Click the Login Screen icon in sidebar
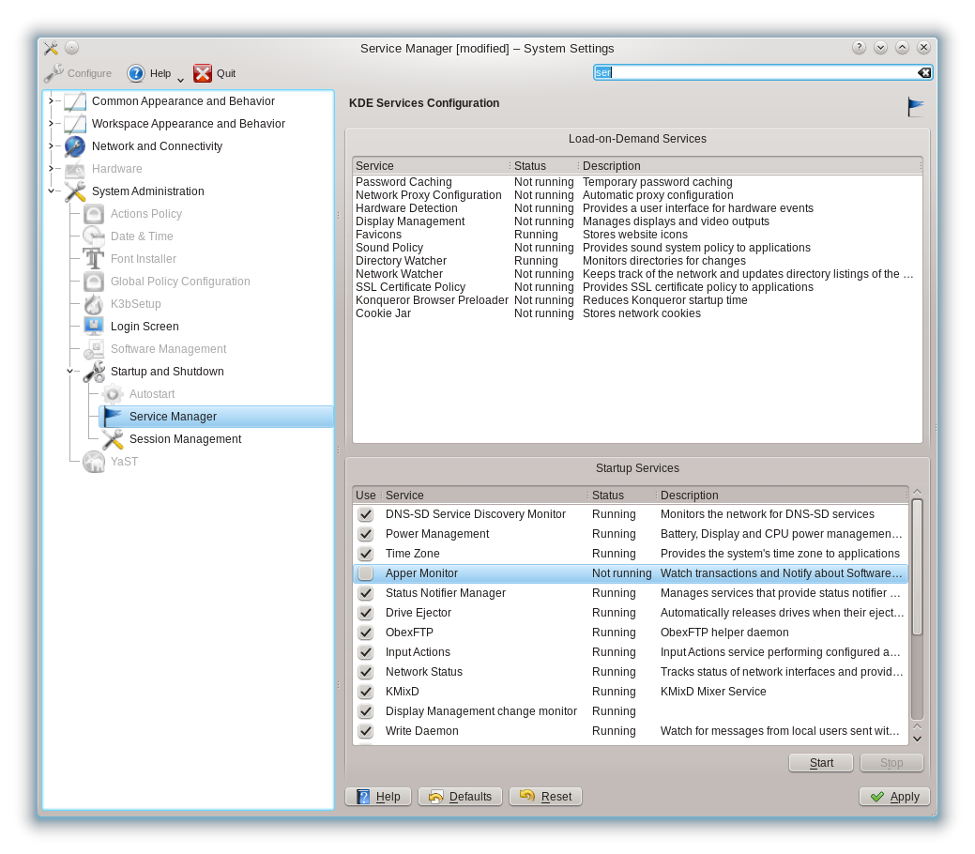 click(92, 327)
